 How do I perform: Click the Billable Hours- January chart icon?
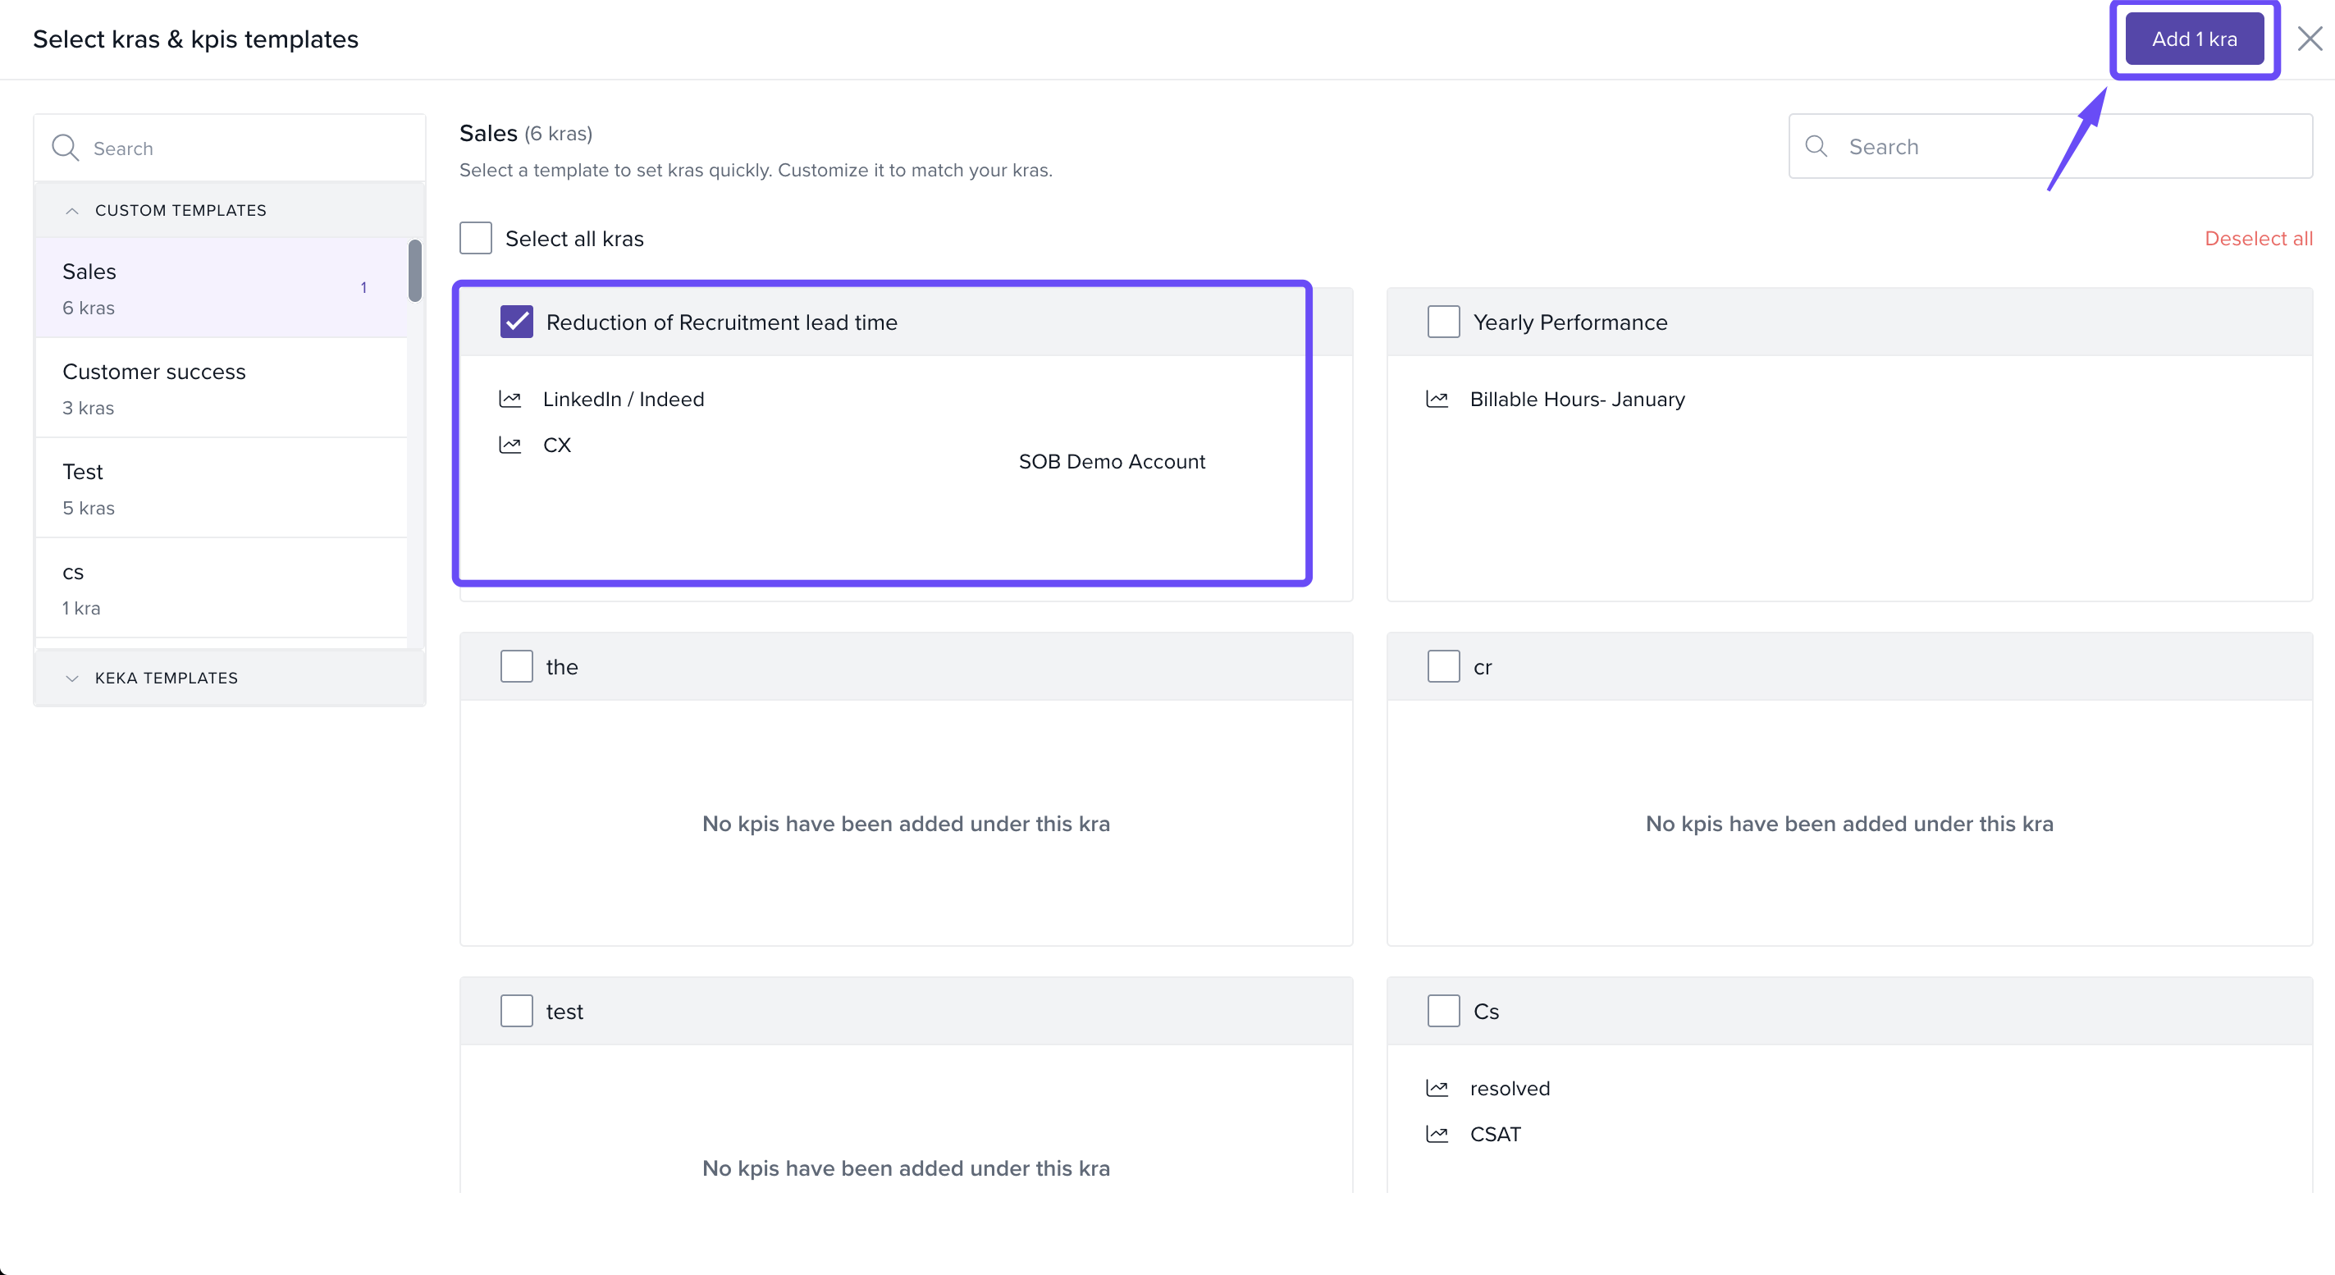[x=1437, y=399]
